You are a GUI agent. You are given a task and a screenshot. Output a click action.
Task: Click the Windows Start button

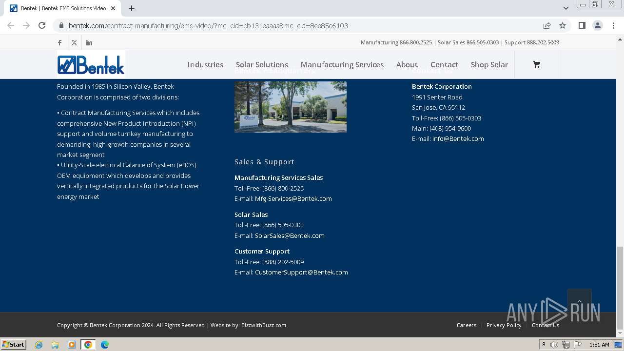14,345
